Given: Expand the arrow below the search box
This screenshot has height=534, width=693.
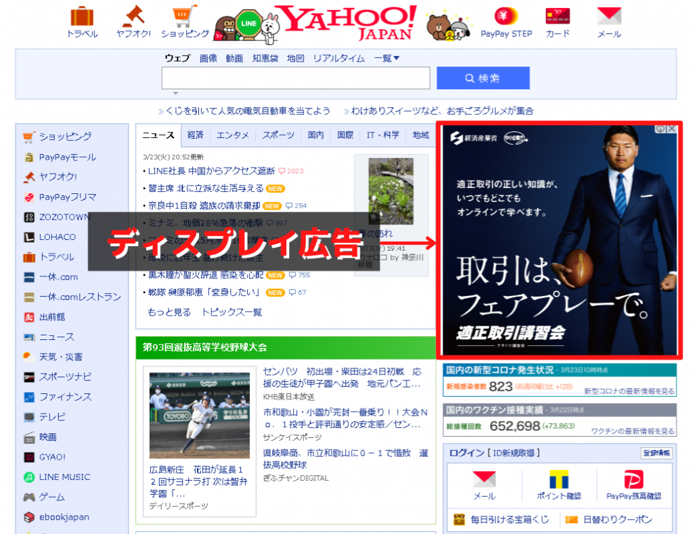Looking at the screenshot, I should point(175,93).
